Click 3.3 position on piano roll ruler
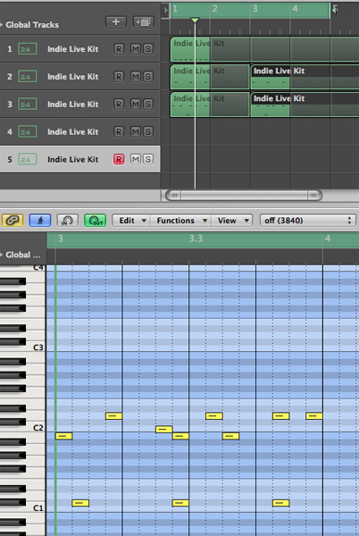Screen dimensions: 359x536 click(196, 239)
